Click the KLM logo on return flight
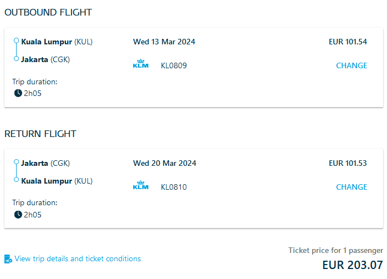The image size is (387, 279). tap(141, 186)
